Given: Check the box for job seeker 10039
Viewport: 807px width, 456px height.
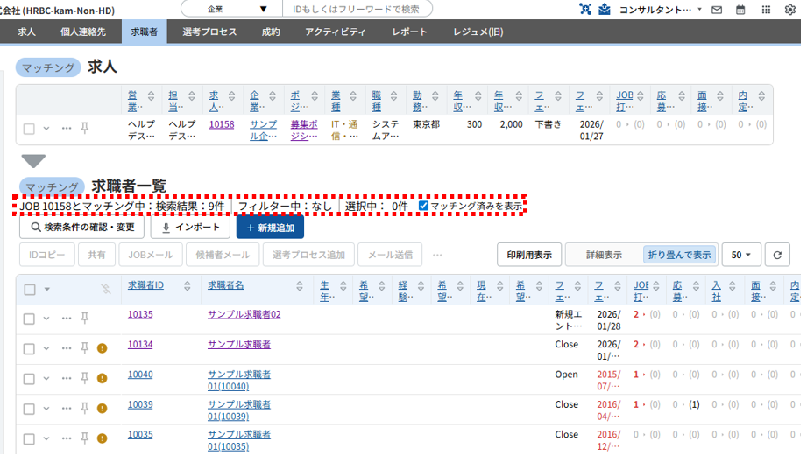Looking at the screenshot, I should [29, 408].
